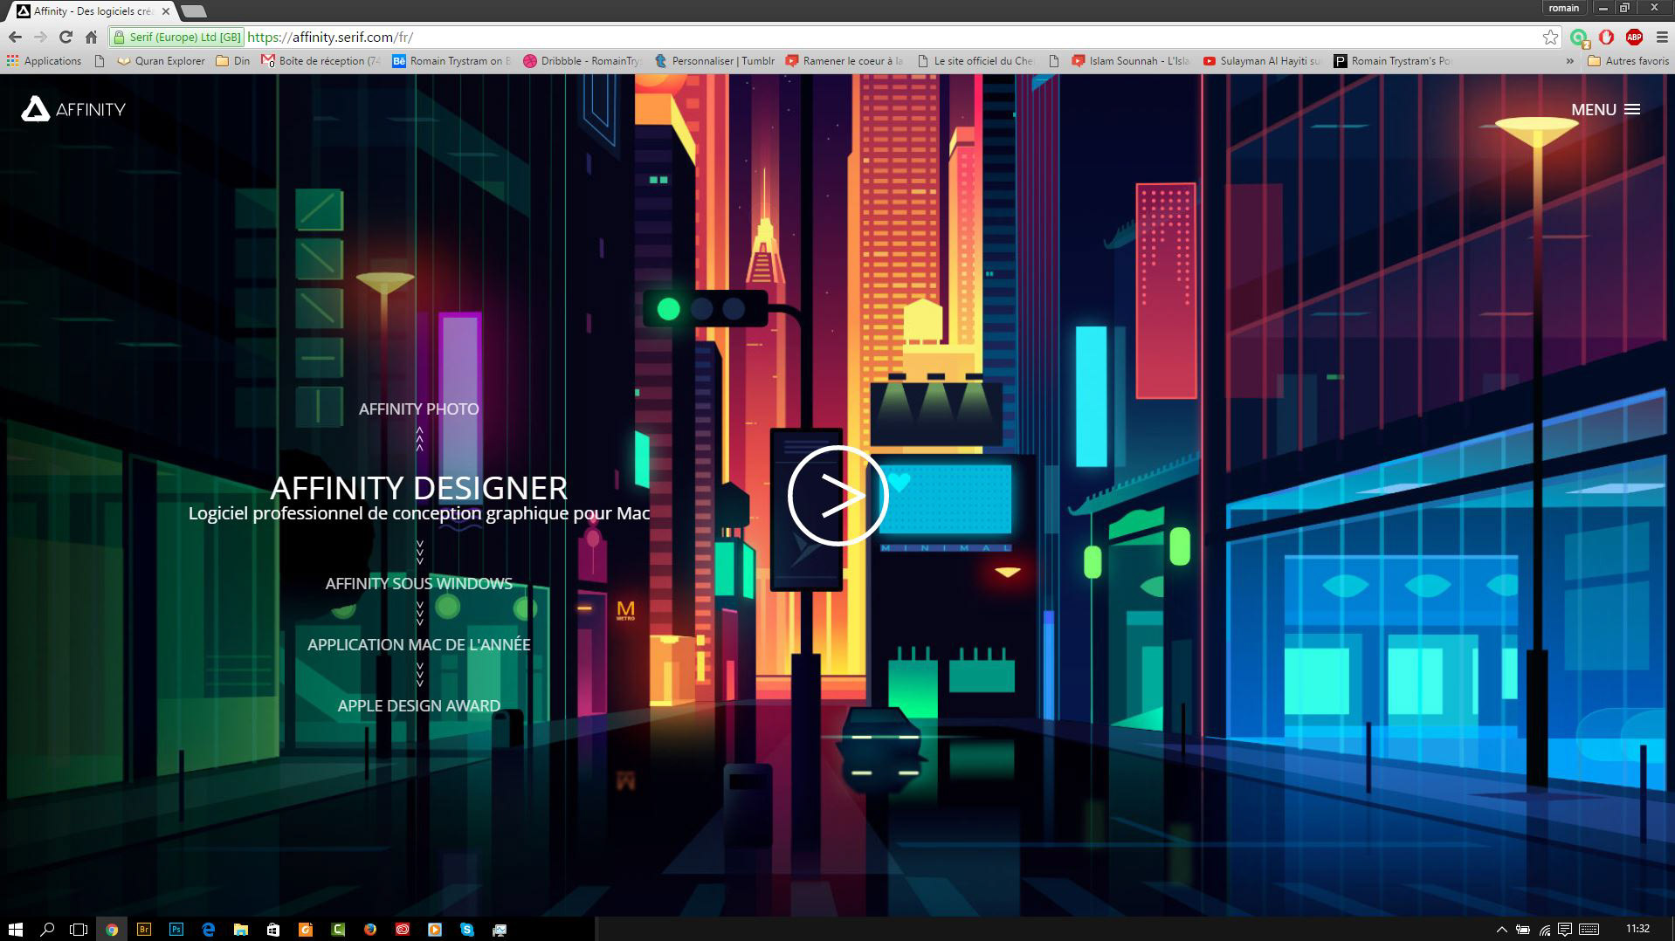
Task: Open the Ramener le coeur bookmark
Action: pos(844,61)
